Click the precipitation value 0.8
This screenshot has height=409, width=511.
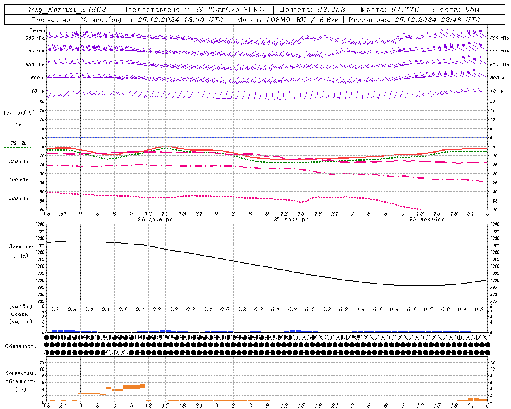[x=72, y=310]
